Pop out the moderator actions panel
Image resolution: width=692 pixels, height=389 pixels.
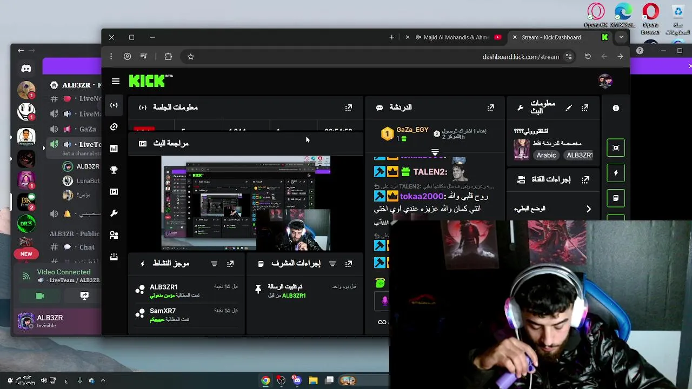click(349, 264)
